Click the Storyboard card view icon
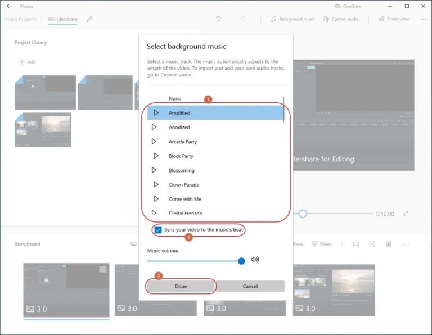This screenshot has height=335, width=432. 133,244
